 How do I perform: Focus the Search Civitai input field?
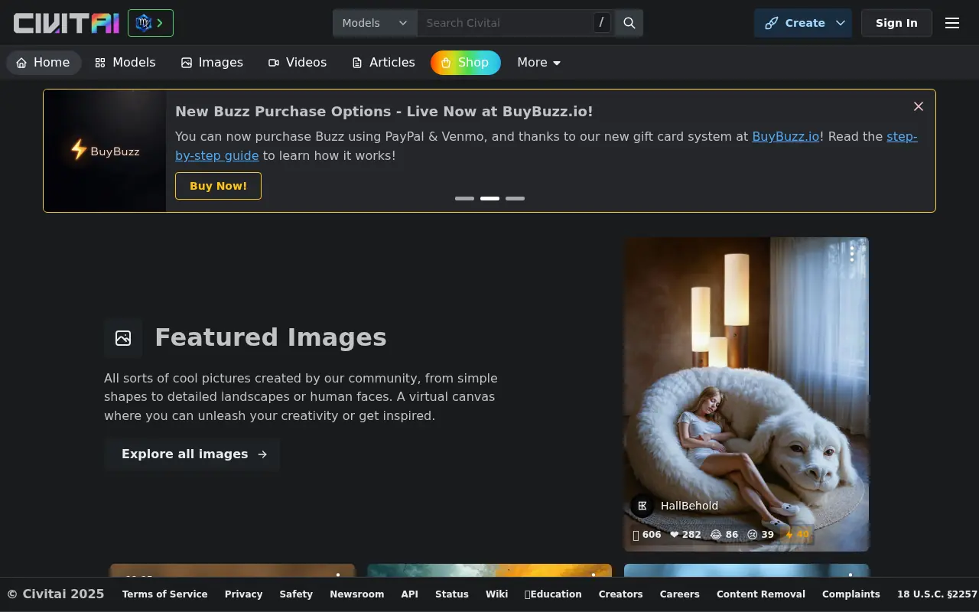[505, 23]
